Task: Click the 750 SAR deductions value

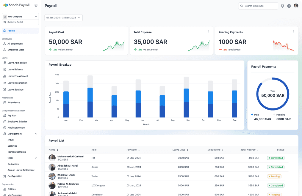Action: click(x=219, y=167)
